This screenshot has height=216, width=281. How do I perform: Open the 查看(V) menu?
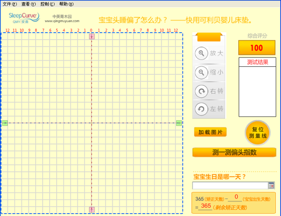point(29,4)
